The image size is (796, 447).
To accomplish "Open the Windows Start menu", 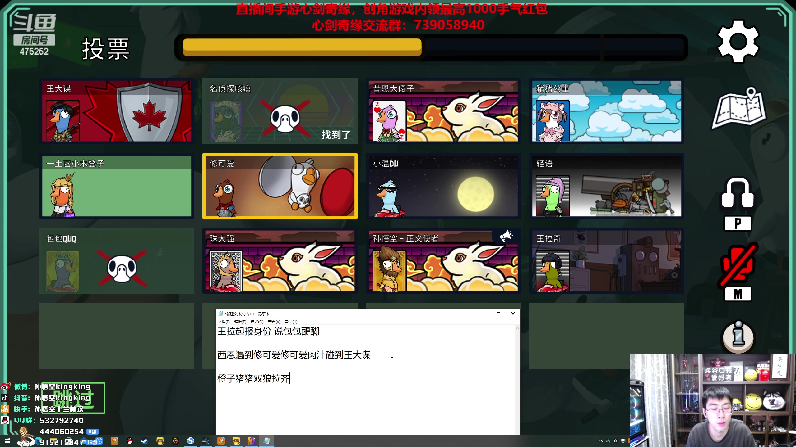I will [x=7, y=441].
